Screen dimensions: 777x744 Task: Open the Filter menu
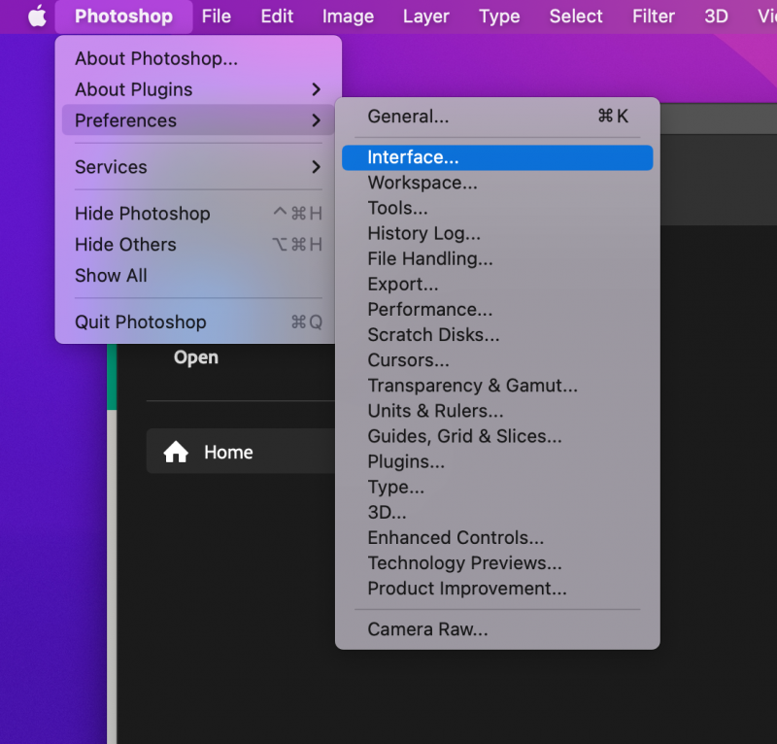point(653,17)
